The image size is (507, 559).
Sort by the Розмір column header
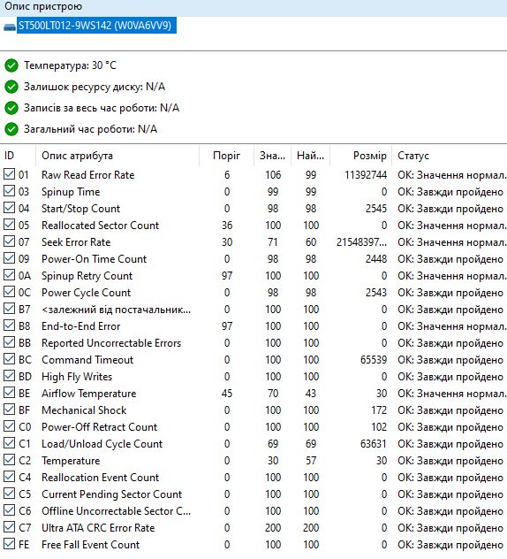coord(360,156)
